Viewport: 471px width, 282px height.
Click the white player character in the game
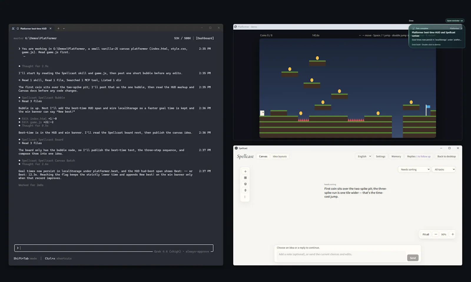[262, 113]
